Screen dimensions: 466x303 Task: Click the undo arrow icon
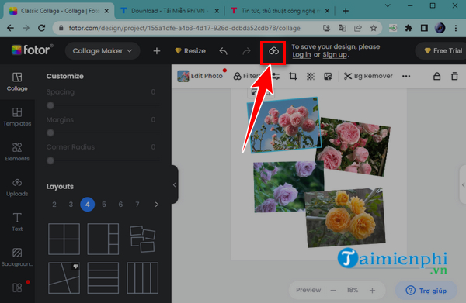click(x=223, y=51)
